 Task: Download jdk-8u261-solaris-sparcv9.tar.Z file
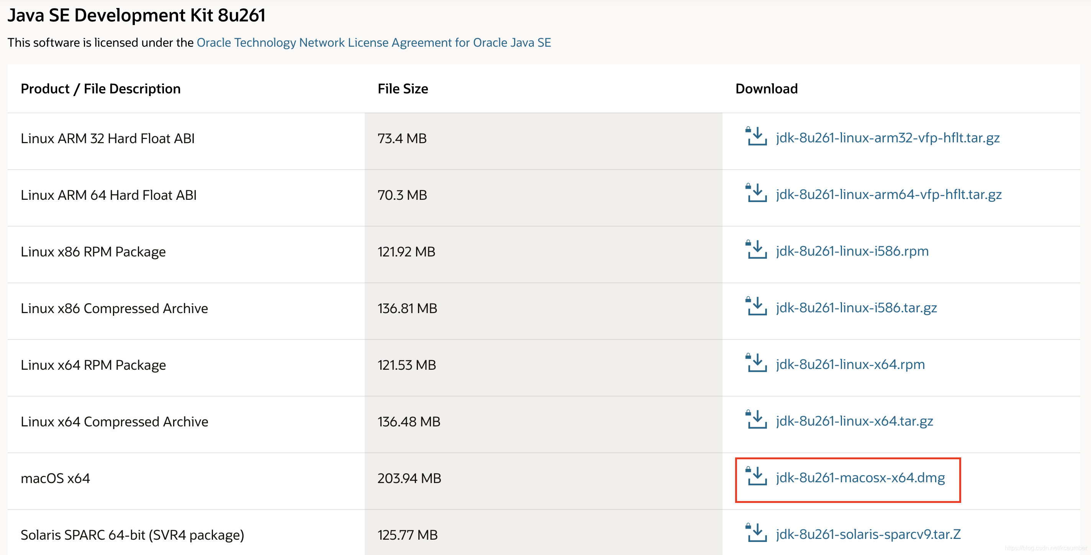pyautogui.click(x=868, y=535)
